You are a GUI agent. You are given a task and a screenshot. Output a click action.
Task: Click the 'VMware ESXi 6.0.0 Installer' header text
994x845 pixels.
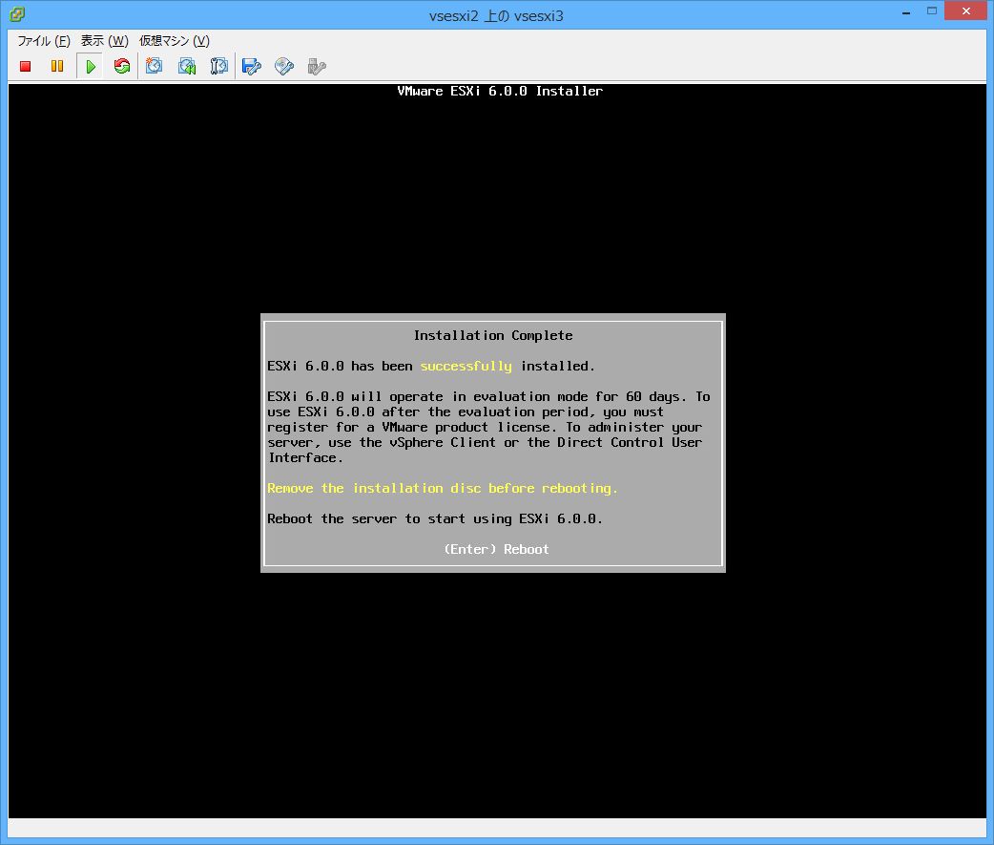[x=500, y=91]
